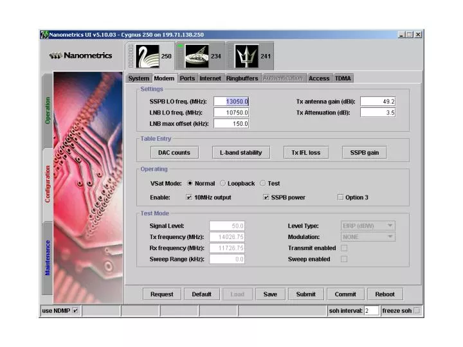Viewport: 463px width, 347px height.
Task: Click the Load button
Action: [x=237, y=294]
